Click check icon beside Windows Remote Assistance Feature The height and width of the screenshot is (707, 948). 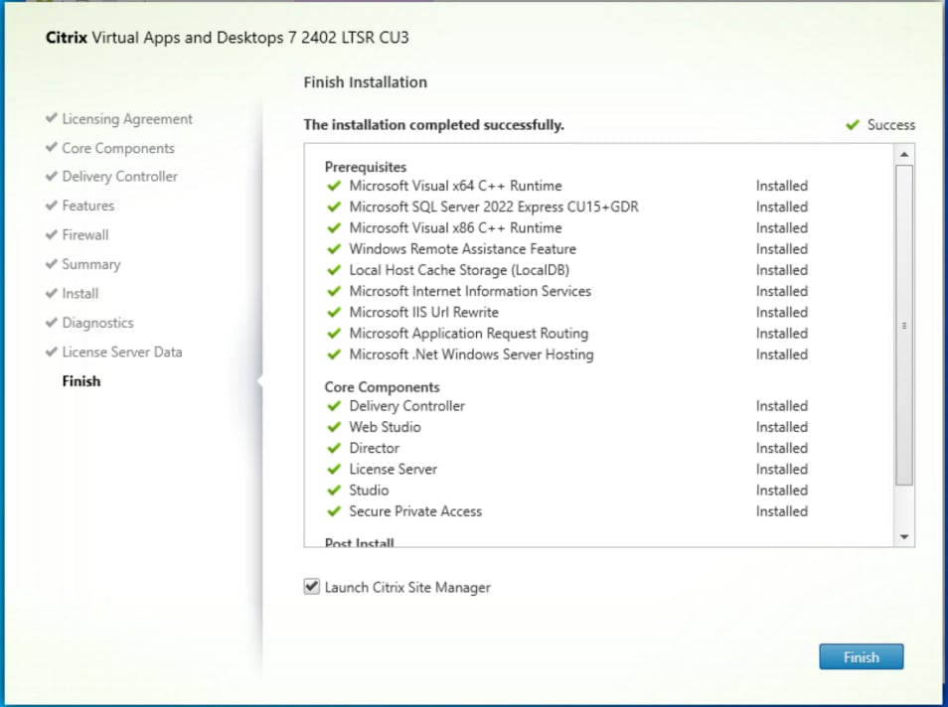[334, 249]
